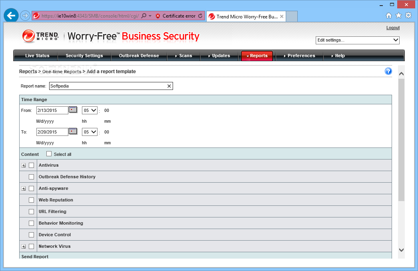This screenshot has width=418, height=271.
Task: Expand the Network Virus section
Action: pyautogui.click(x=24, y=247)
